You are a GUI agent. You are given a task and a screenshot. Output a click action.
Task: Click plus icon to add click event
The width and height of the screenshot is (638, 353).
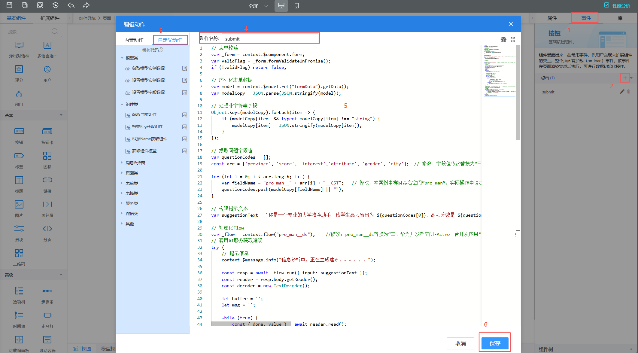pos(625,78)
